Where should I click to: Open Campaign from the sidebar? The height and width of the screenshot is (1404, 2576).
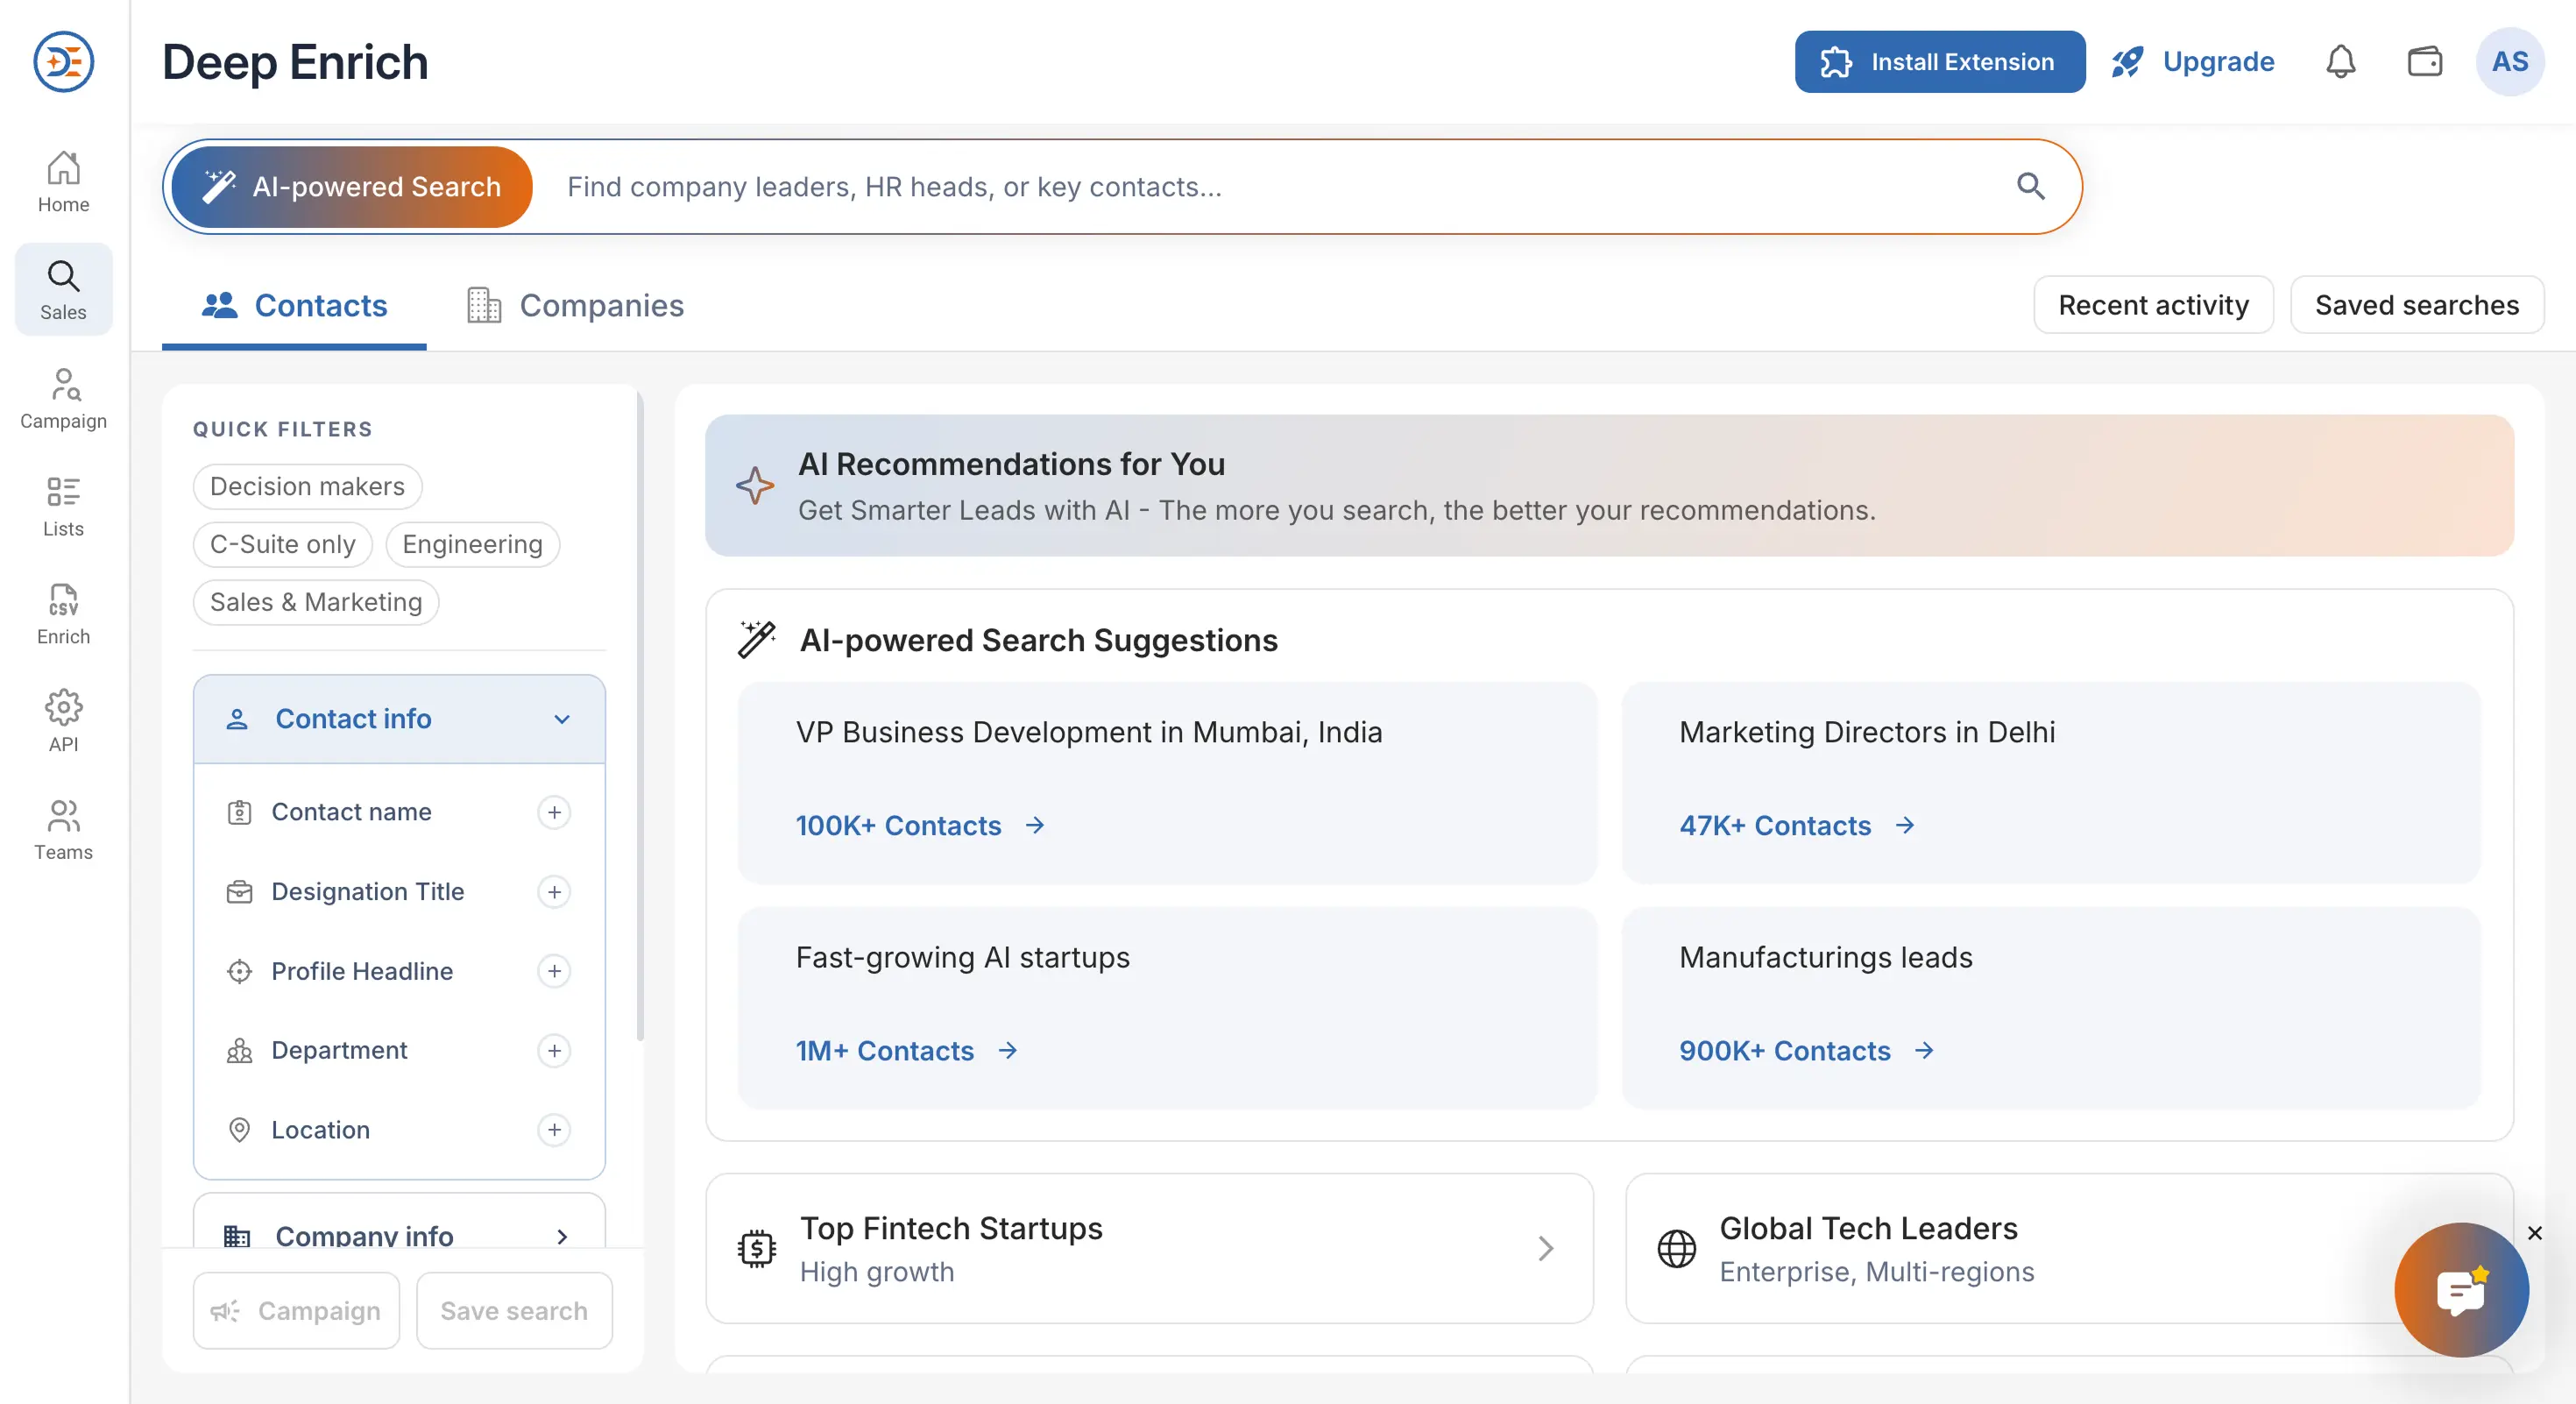tap(63, 399)
